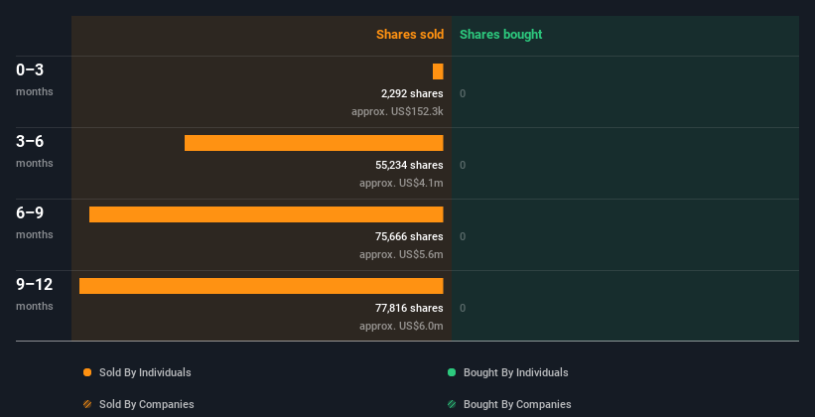Click the 77,816 shares label

coord(410,308)
